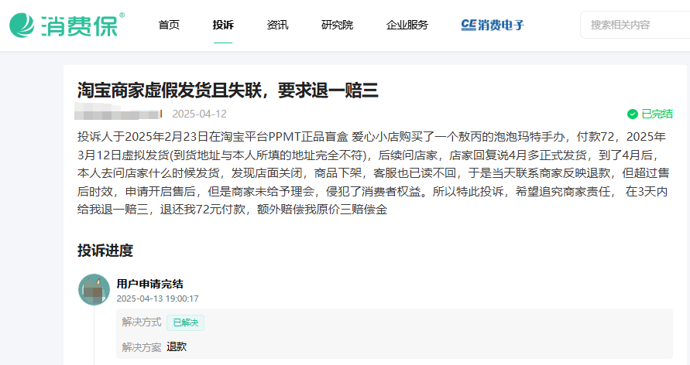Click the user avatar beside 用户申请完结
Screen dimensions: 690x365
pos(94,289)
